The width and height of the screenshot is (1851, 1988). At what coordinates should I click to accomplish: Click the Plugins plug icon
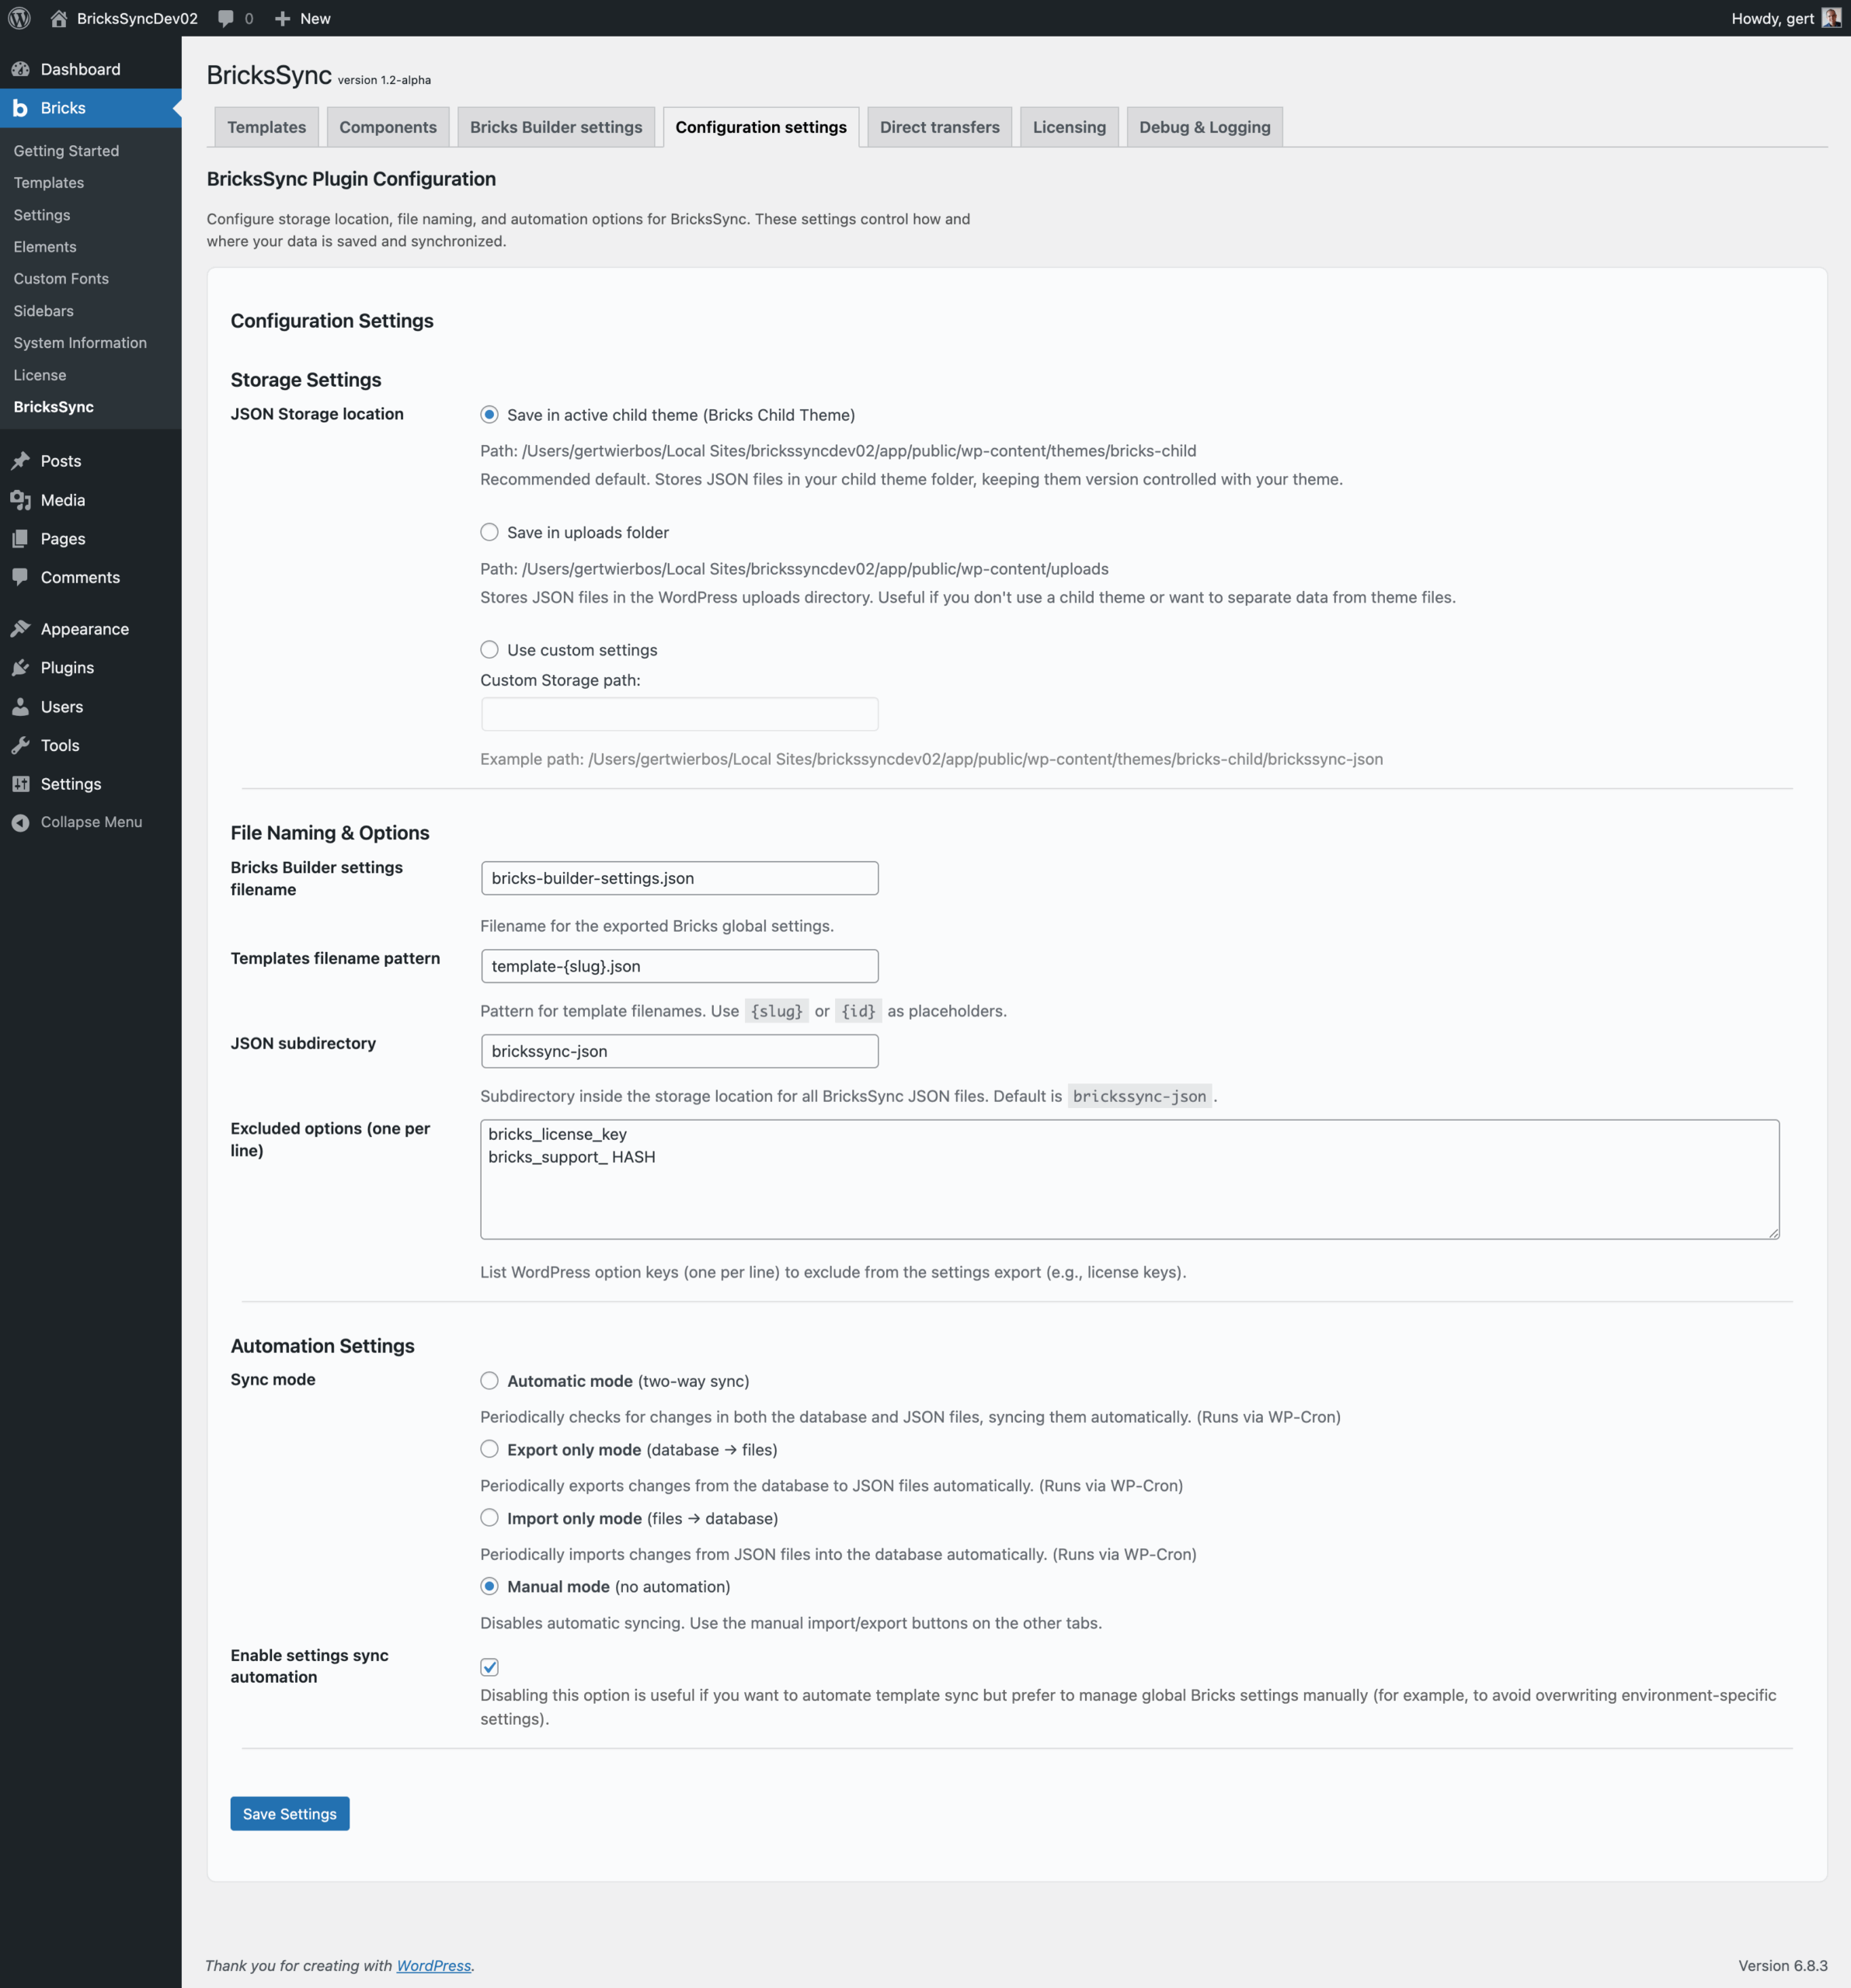[20, 668]
